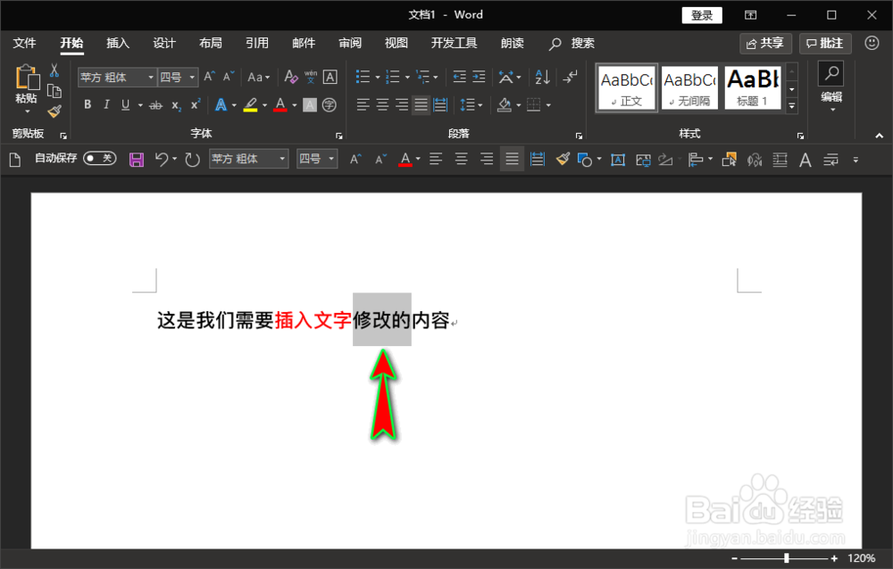
Task: Toggle Italic formatting
Action: (106, 105)
